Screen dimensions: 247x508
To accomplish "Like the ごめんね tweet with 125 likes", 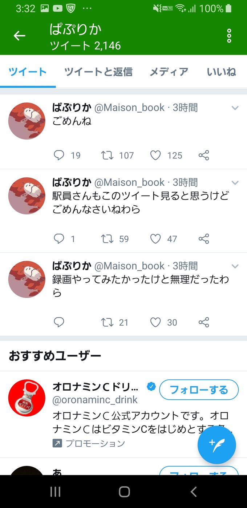I will coord(155,156).
